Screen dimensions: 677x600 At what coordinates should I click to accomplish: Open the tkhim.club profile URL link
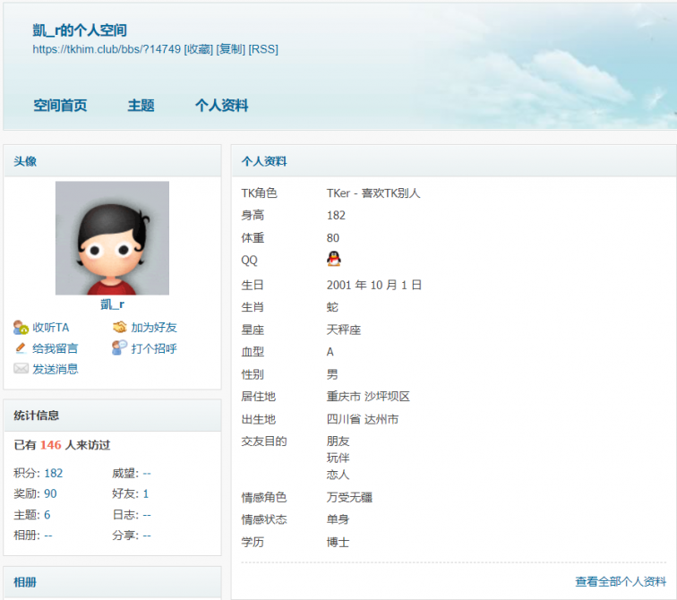107,49
